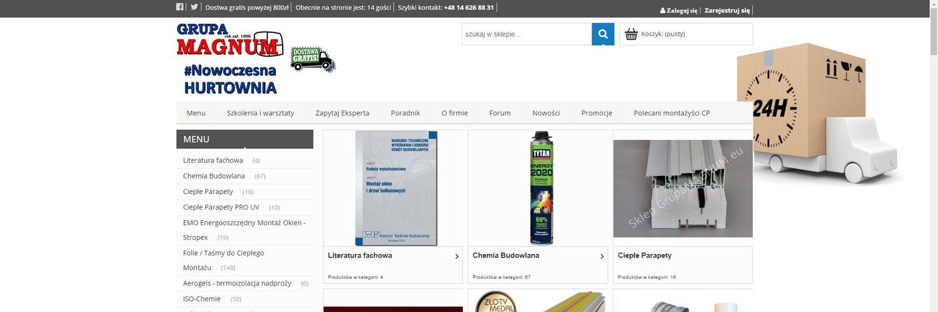
Task: Expand the Chemia Budowlana category arrow
Action: [602, 256]
